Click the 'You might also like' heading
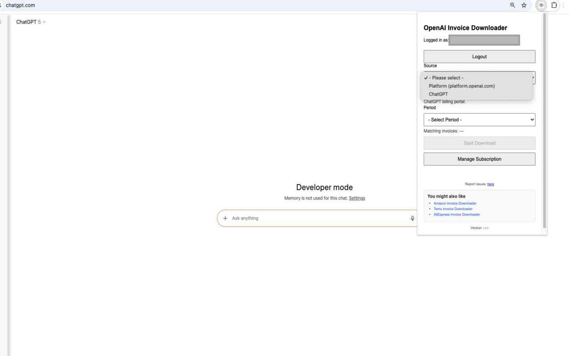Image resolution: width=569 pixels, height=356 pixels. pos(446,196)
